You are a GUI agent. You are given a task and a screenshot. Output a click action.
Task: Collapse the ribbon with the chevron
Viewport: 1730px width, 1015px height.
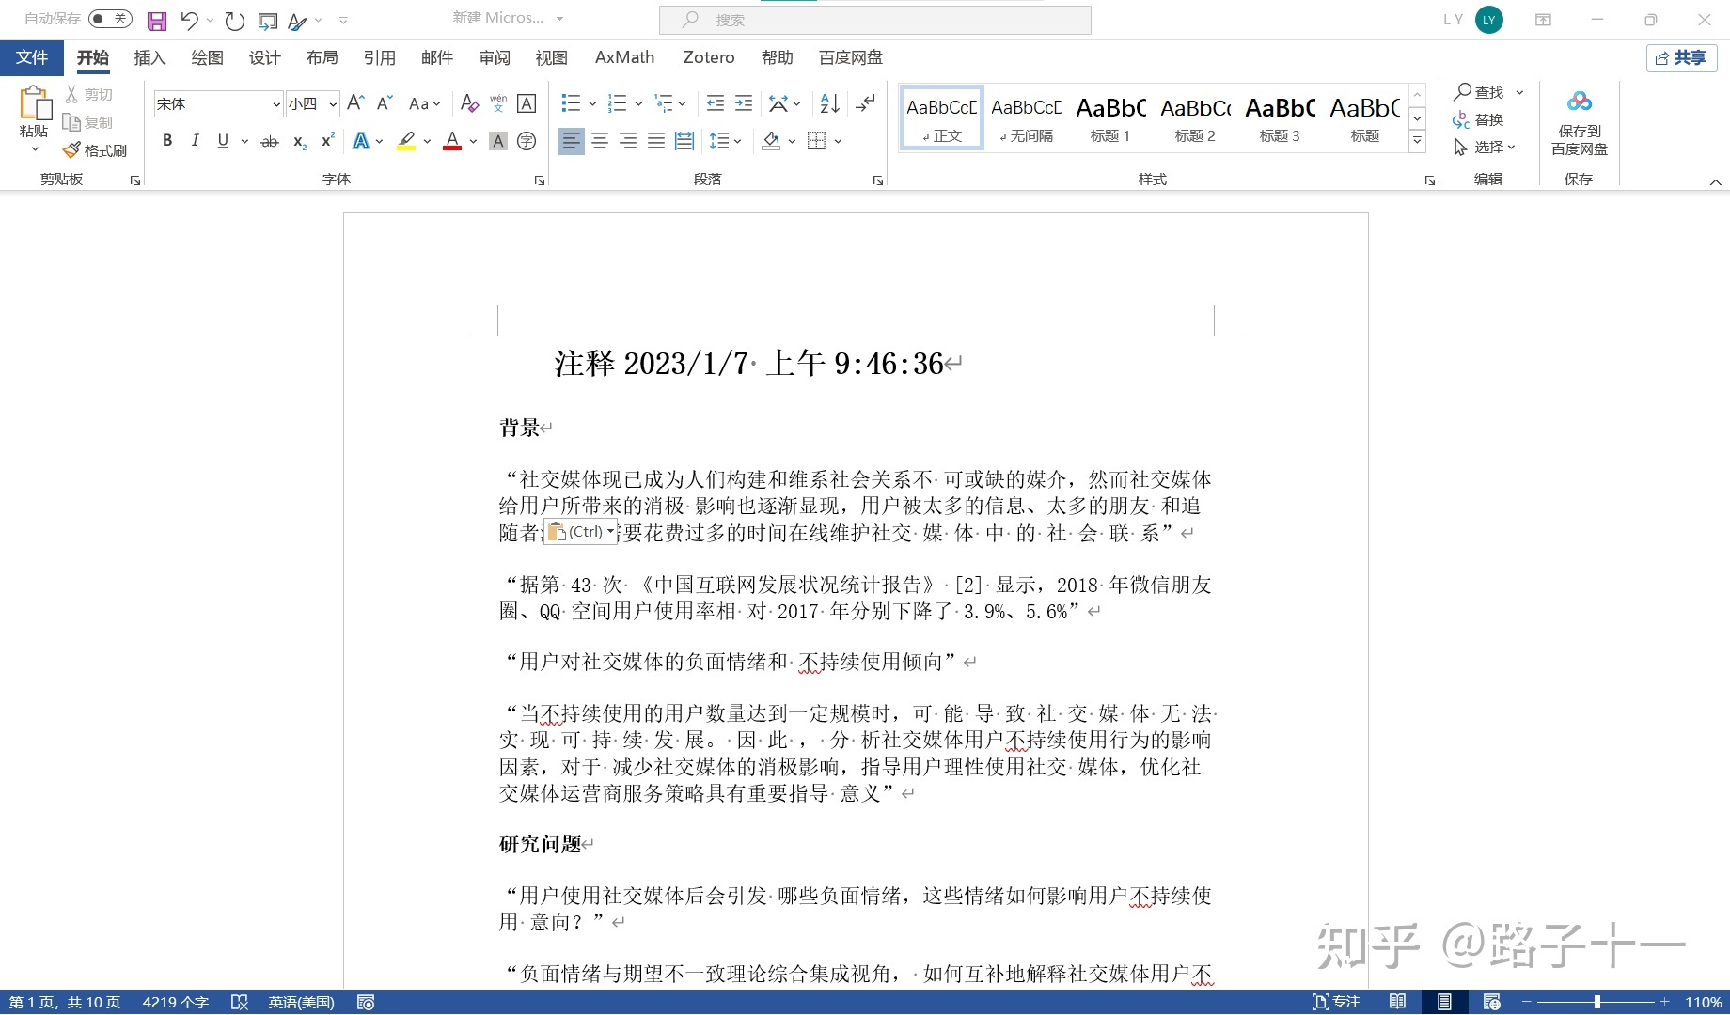click(1715, 181)
